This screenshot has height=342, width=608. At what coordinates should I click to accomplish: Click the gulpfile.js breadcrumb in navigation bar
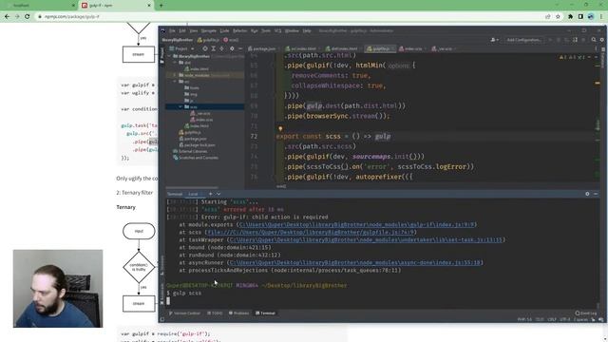[208, 40]
